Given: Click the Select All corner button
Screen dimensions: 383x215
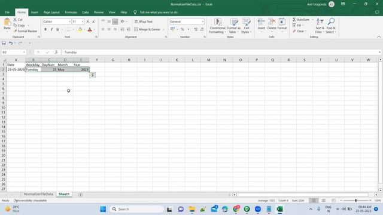Looking at the screenshot, I should coord(4,60).
